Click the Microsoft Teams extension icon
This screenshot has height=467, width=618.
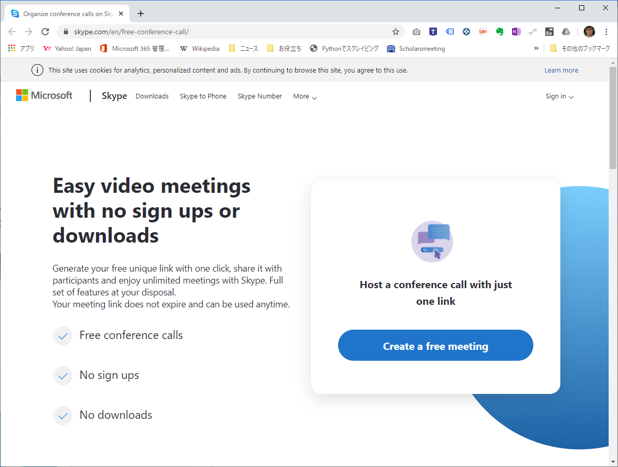(x=433, y=32)
